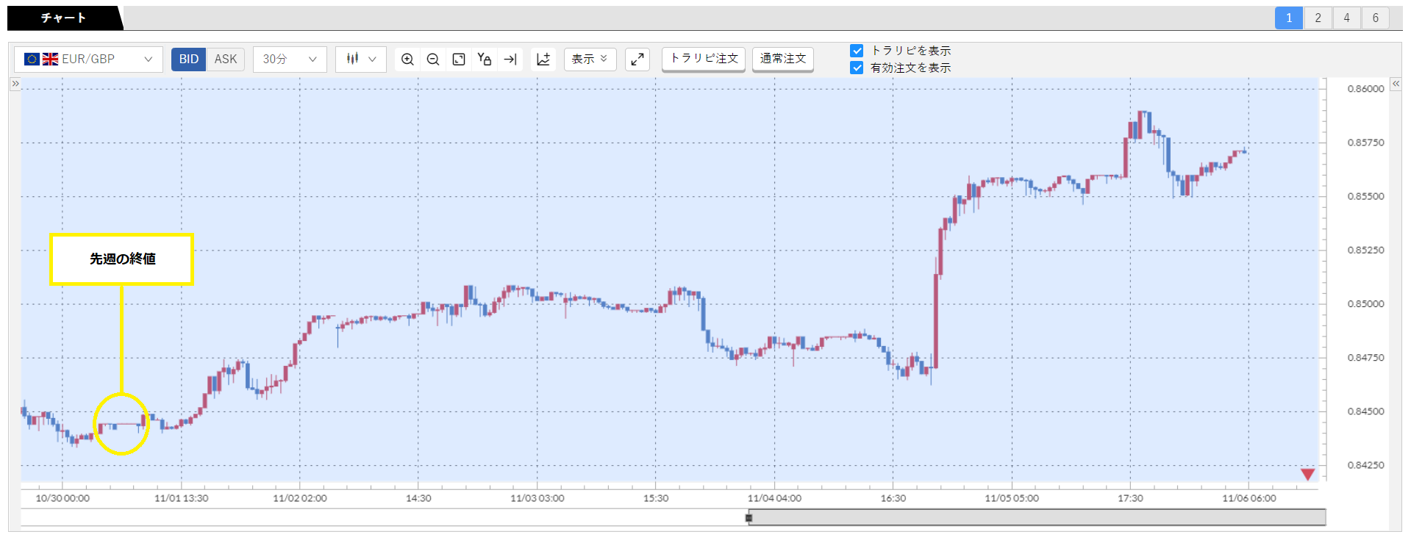Screen dimensions: 1411x540
Task: Click the 11/03 03:00 time axis label
Action: click(x=537, y=498)
